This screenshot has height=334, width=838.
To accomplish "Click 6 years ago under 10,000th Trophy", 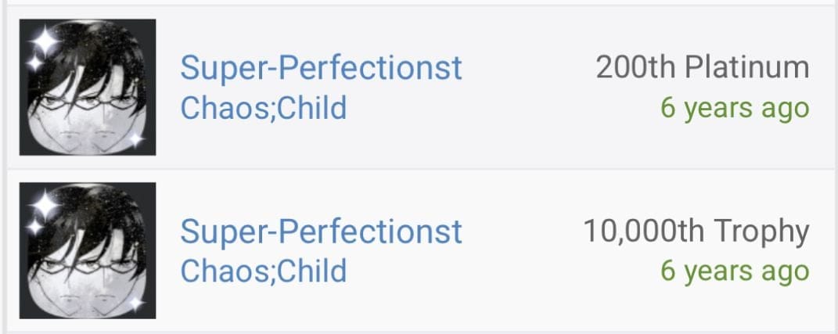I will point(735,272).
